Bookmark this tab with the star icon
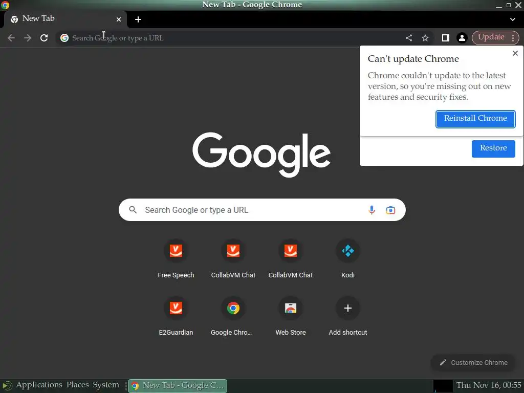The width and height of the screenshot is (524, 393). click(x=425, y=38)
